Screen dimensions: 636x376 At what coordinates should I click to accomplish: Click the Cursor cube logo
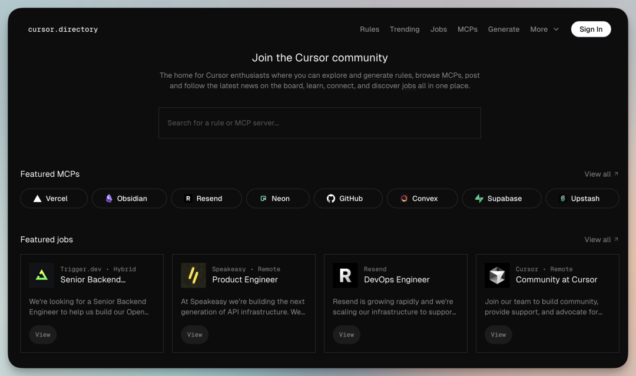[x=497, y=275]
